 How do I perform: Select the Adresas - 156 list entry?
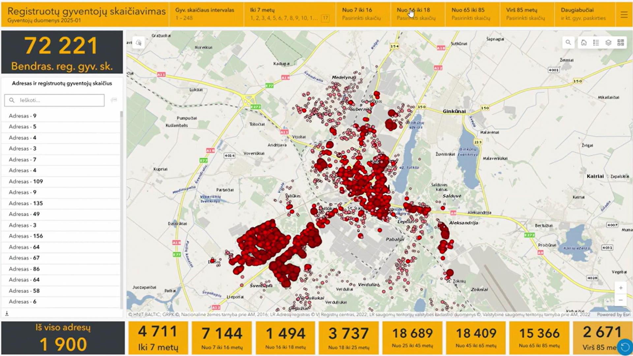coord(26,236)
